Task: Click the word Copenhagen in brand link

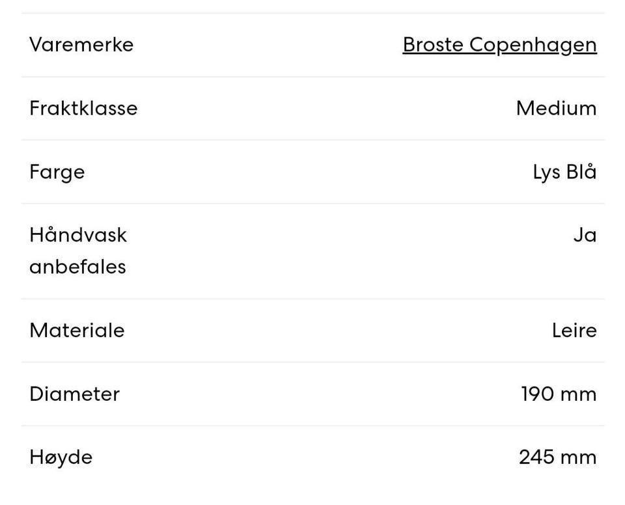Action: coord(533,45)
